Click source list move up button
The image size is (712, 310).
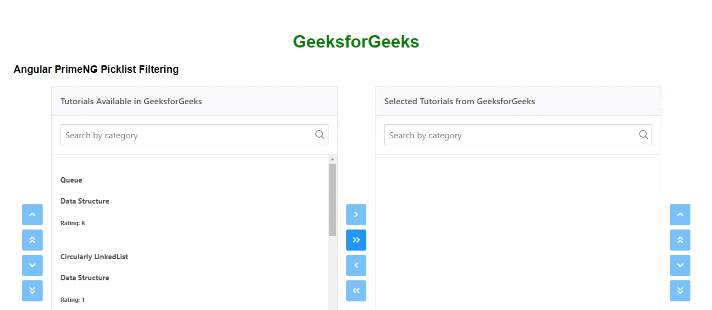[32, 214]
